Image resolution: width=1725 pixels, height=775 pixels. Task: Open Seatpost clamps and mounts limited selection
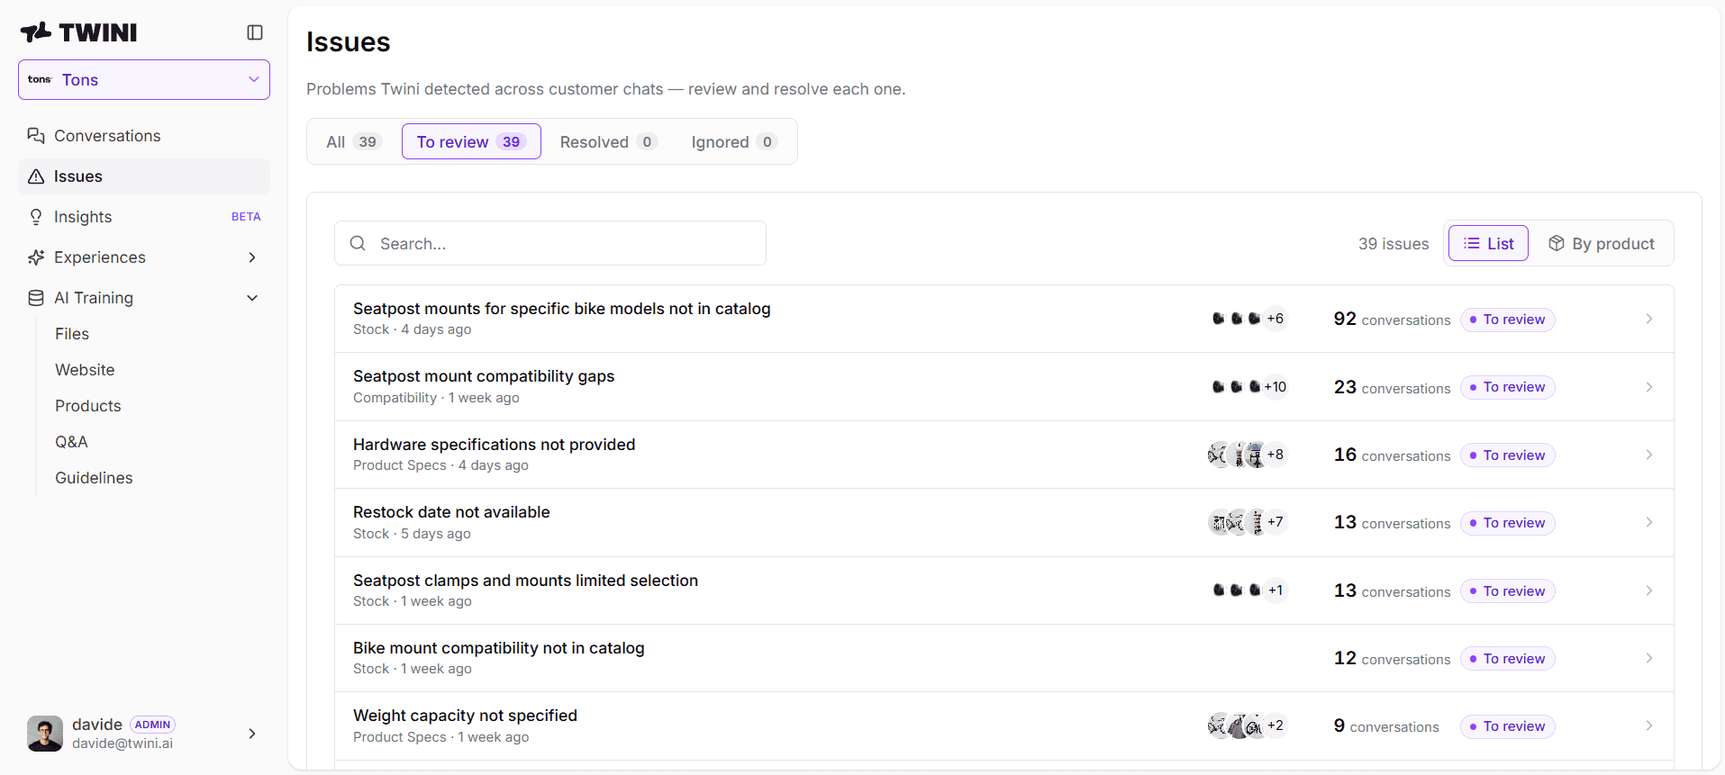point(1004,590)
